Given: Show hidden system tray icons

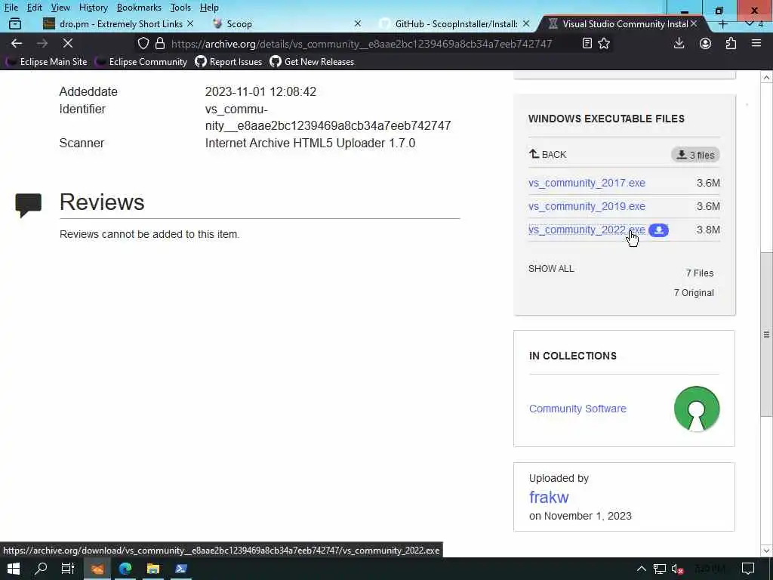Looking at the screenshot, I should (x=641, y=569).
